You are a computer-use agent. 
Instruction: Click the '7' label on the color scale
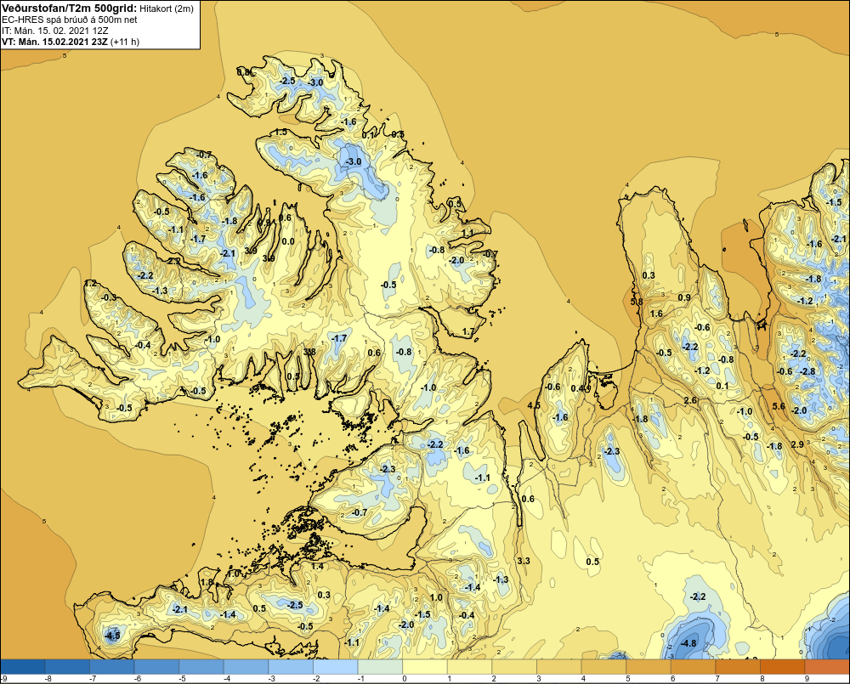(717, 679)
